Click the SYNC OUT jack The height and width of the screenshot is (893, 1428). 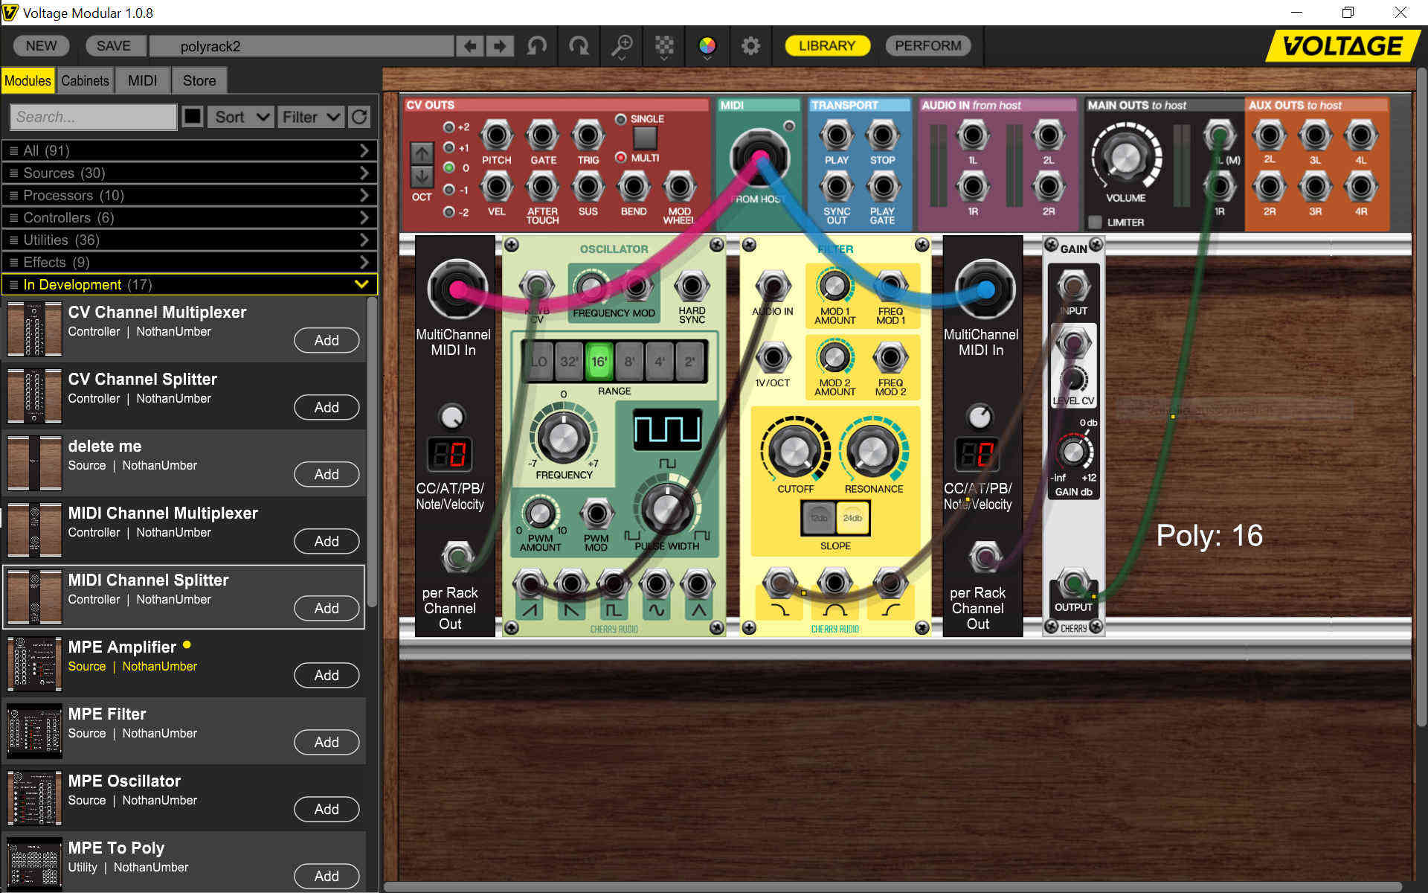tap(837, 187)
